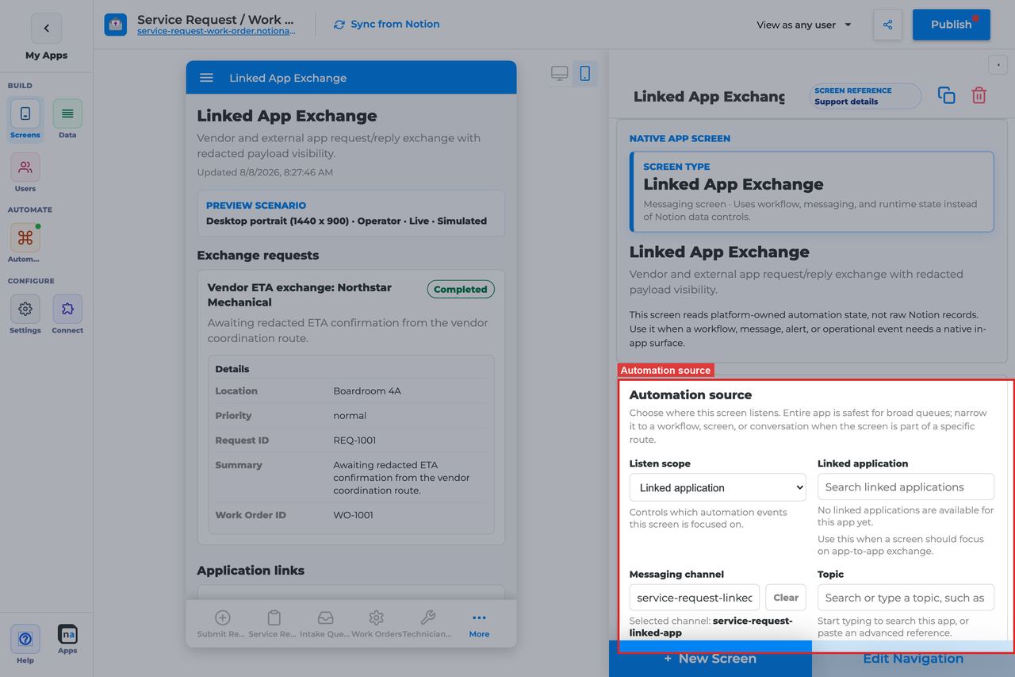
Task: Open the Users section
Action: point(25,173)
